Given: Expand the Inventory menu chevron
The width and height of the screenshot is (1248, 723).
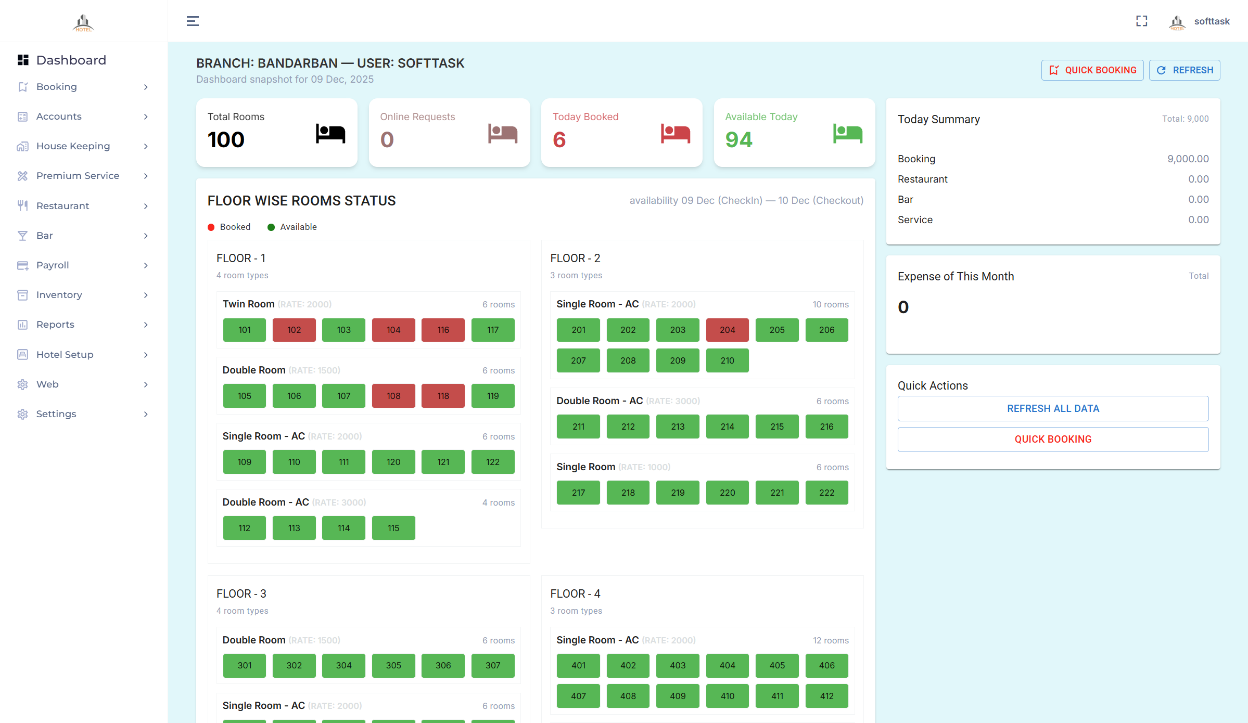Looking at the screenshot, I should pyautogui.click(x=146, y=295).
